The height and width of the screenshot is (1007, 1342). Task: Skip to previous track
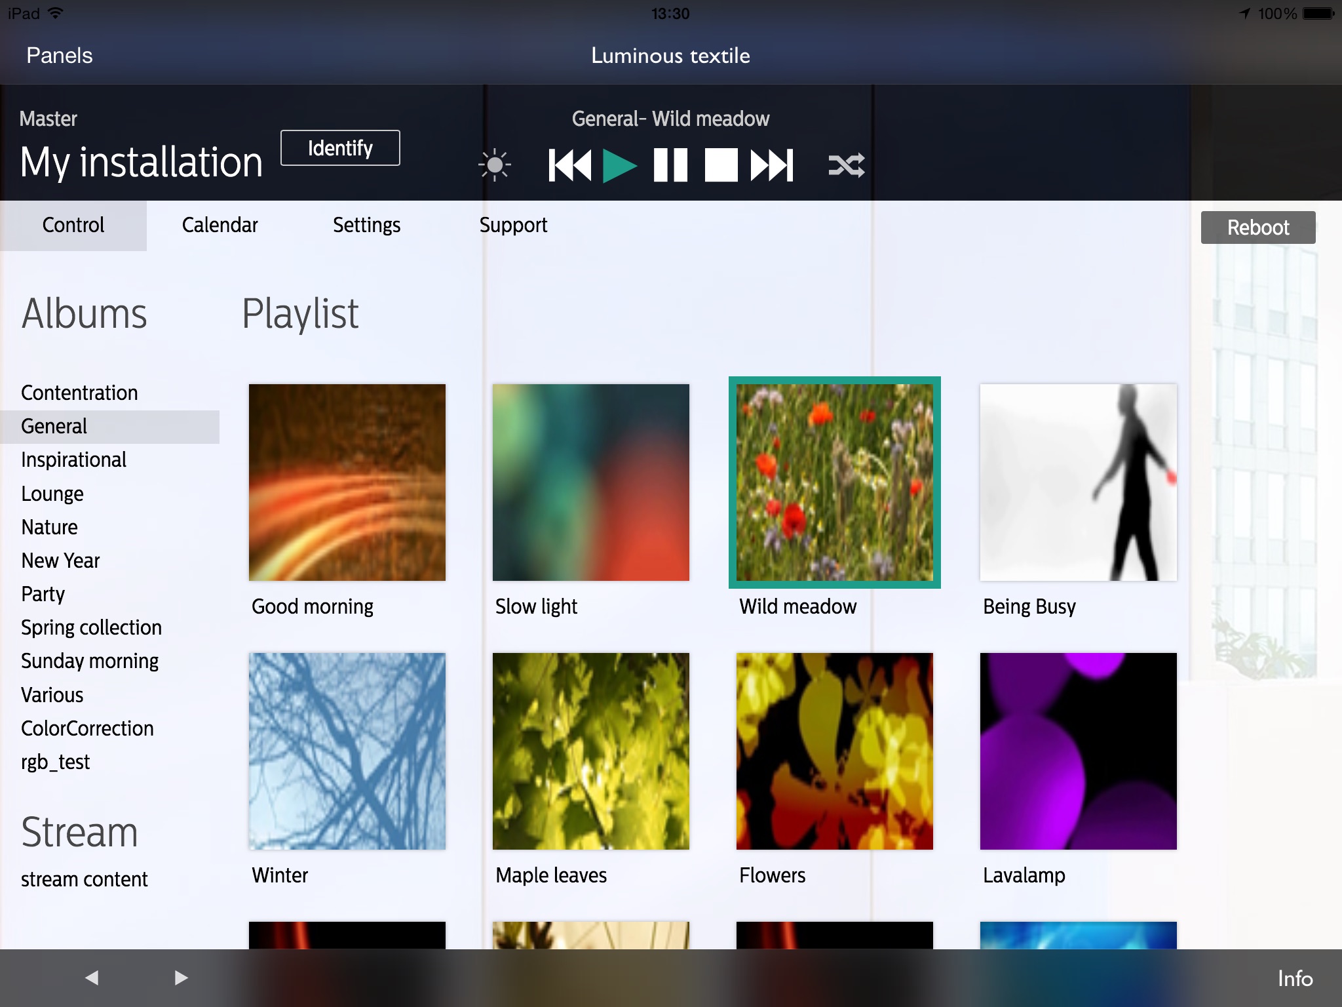point(569,165)
